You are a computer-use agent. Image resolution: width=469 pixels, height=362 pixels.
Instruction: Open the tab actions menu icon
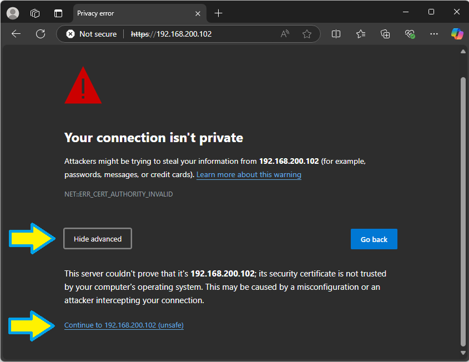click(58, 13)
